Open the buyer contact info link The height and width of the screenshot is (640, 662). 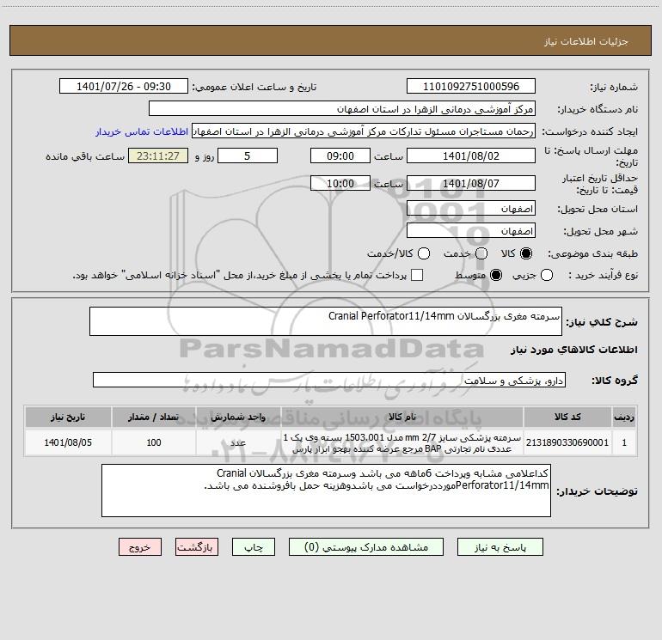[142, 131]
